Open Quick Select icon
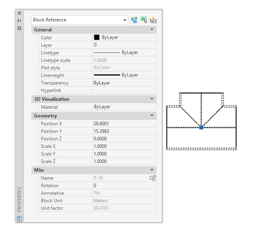Screen dimensions: 253x234 click(153, 20)
